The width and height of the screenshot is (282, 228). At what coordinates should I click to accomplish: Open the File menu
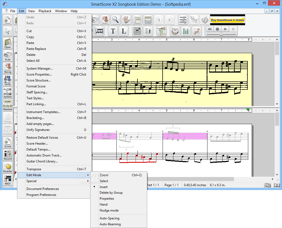13,11
